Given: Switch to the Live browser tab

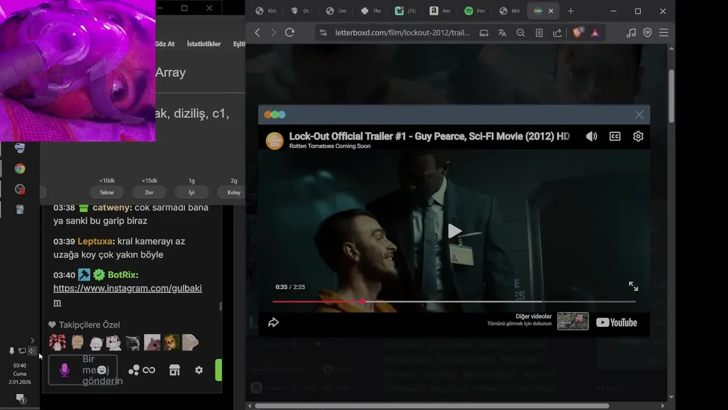Looking at the screenshot, I should coord(336,11).
